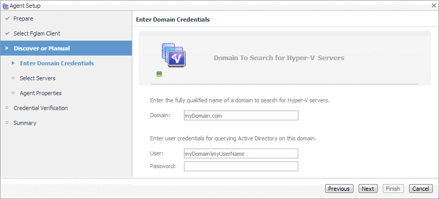The height and width of the screenshot is (199, 439).
Task: Click the bullet beside Agent Properties
Action: [x=13, y=93]
